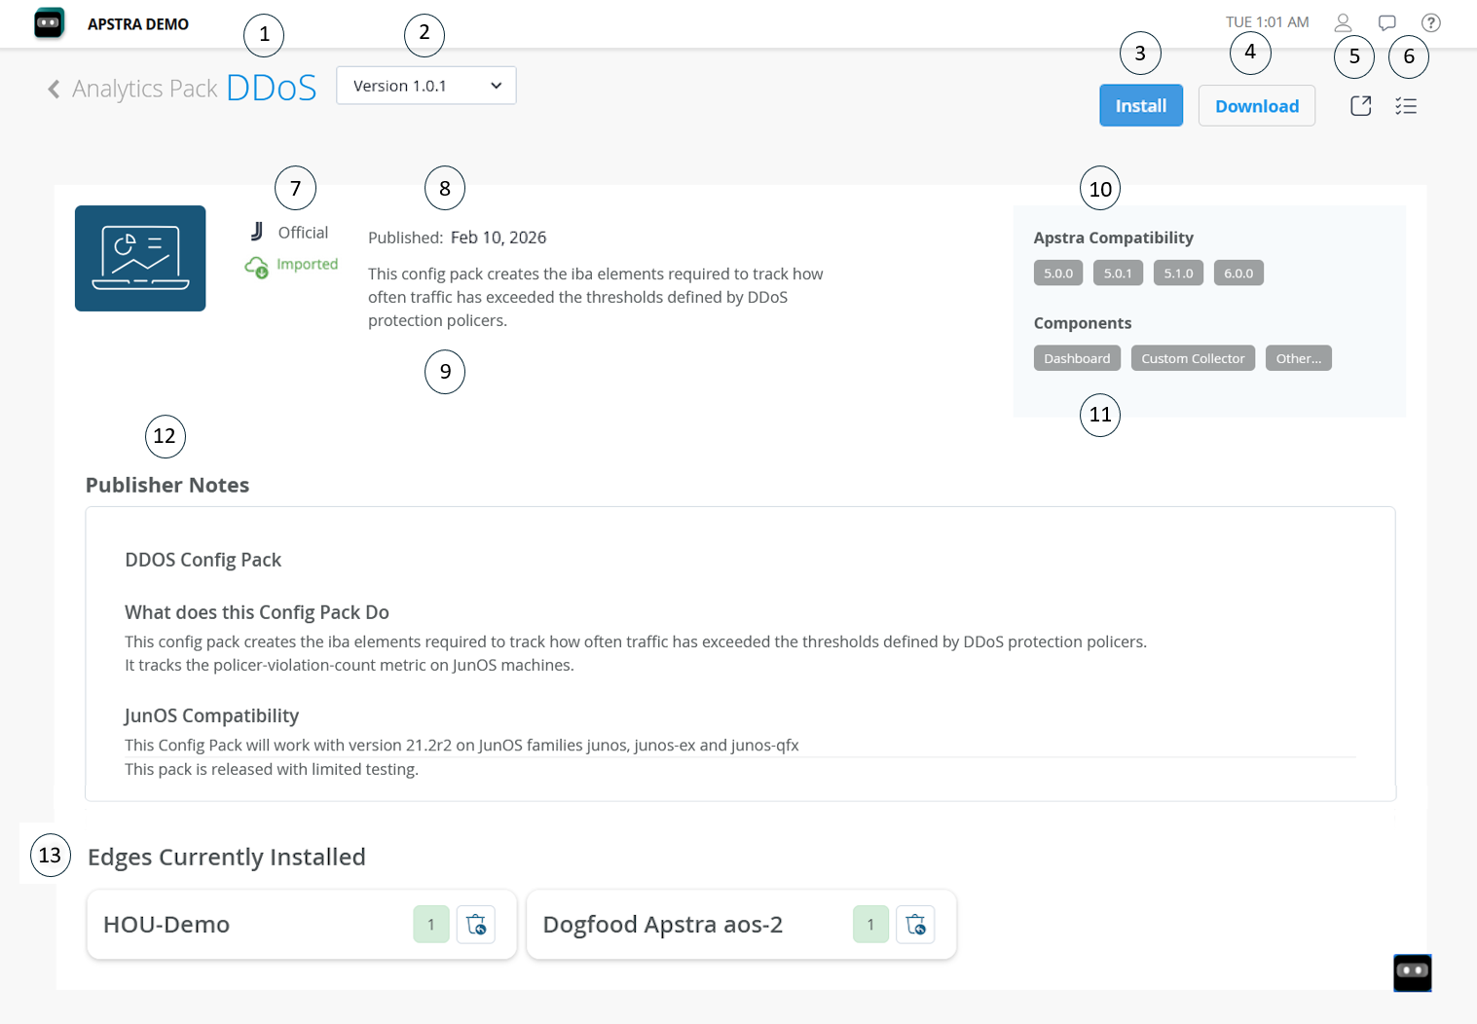Go back using the left chevron arrow

point(54,90)
